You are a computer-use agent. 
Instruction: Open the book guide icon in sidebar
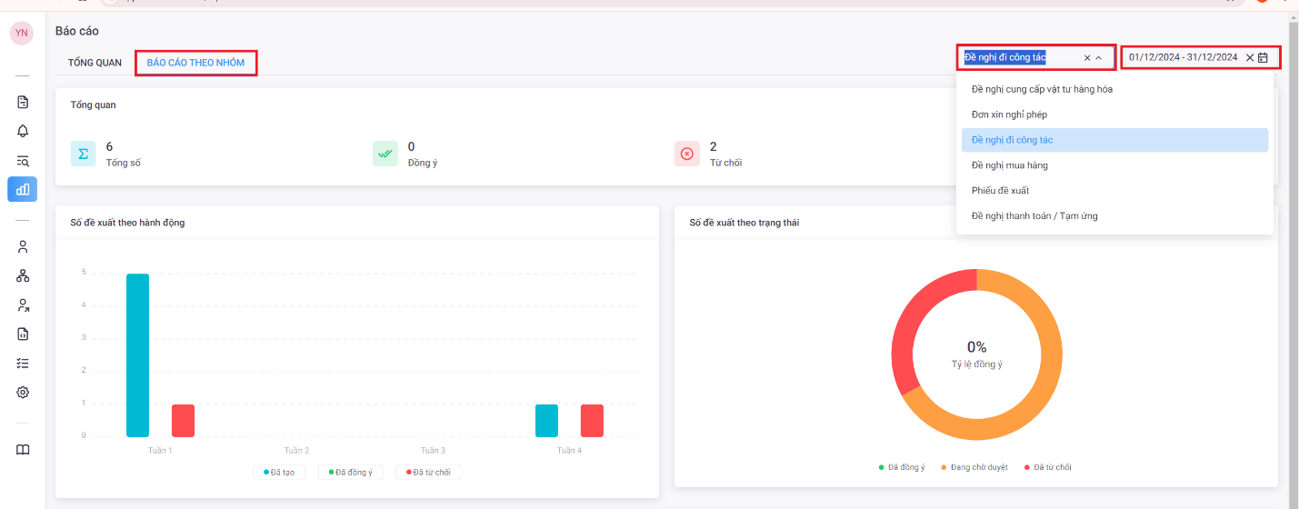pyautogui.click(x=23, y=450)
